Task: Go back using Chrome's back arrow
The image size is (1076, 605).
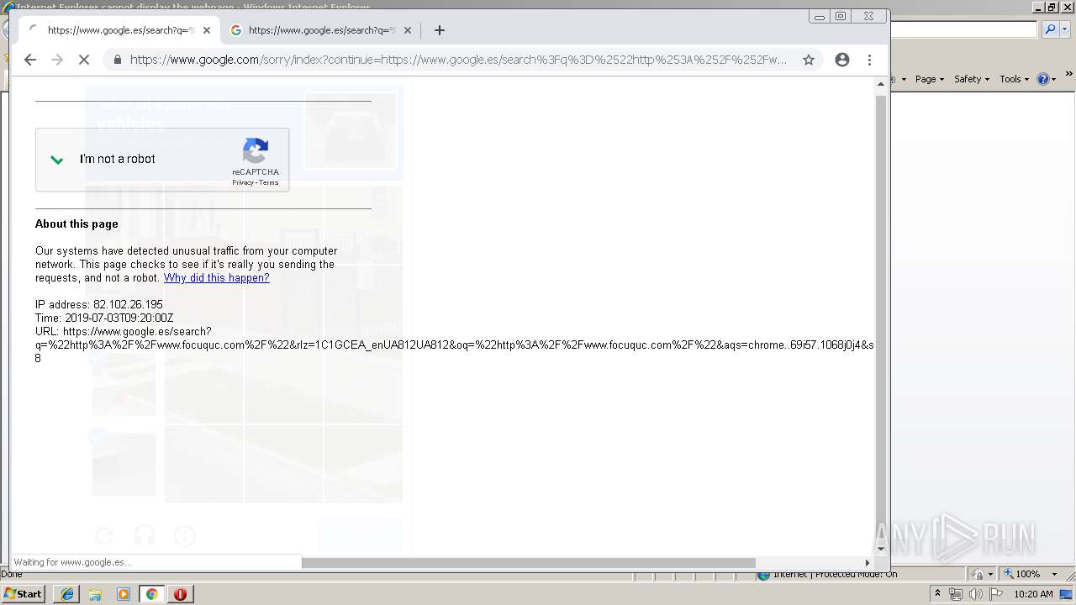Action: coord(30,60)
